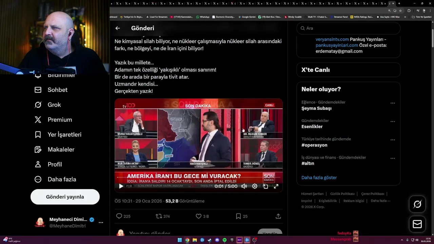The image size is (434, 244).
Task: Expand the video to fullscreen
Action: [276, 186]
